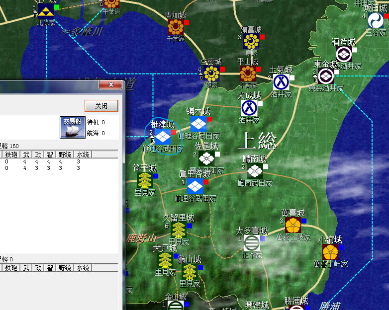This screenshot has width=389, height=310.
Task: Sort by 水统 column in 足軽 160 list
Action: click(x=83, y=155)
